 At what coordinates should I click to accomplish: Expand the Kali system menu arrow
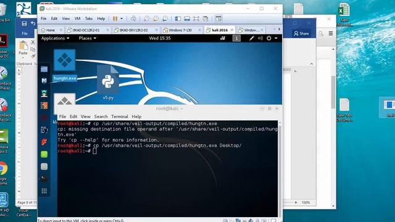point(276,38)
